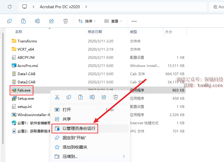Click the context menu Cut scissors icon

click(x=57, y=97)
